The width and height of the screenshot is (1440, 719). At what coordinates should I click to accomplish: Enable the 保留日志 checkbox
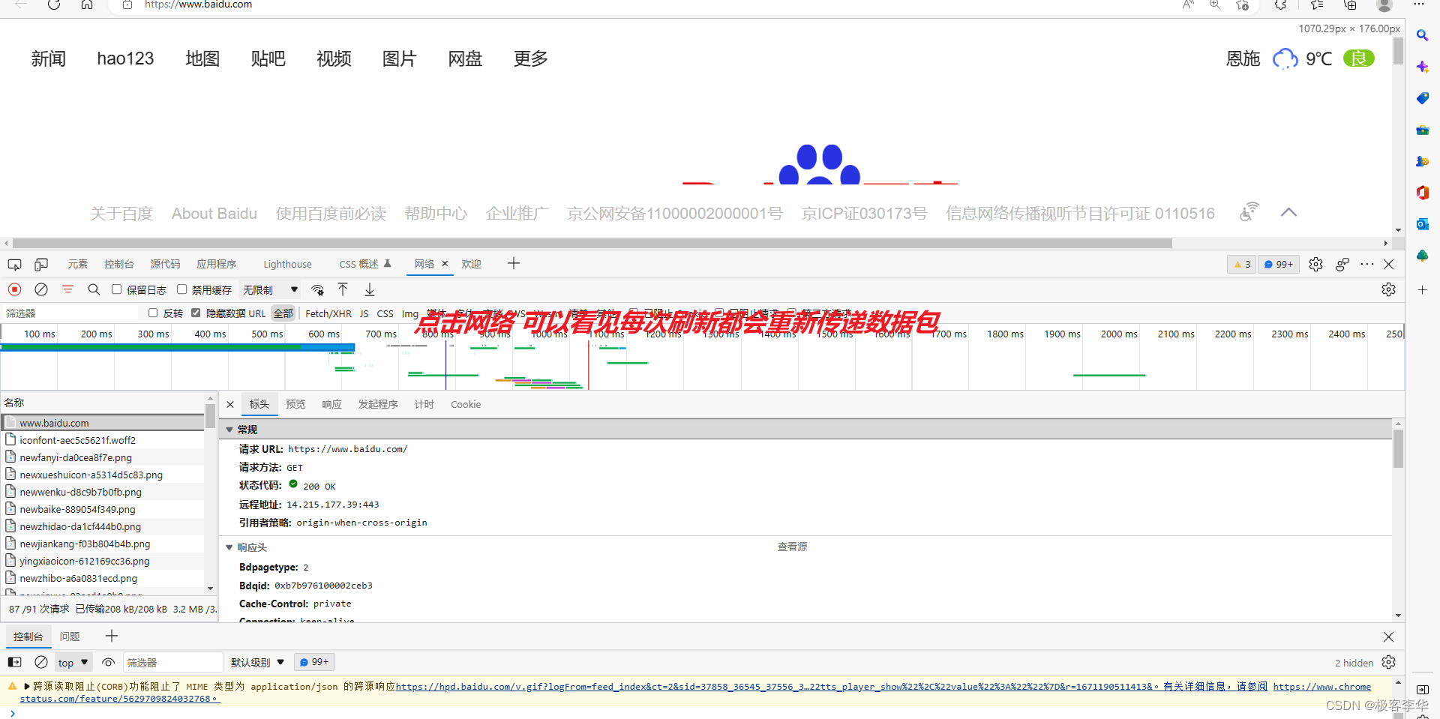click(116, 289)
